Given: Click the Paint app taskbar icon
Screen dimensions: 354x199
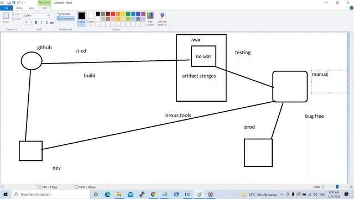Looking at the screenshot, I should 199,194.
